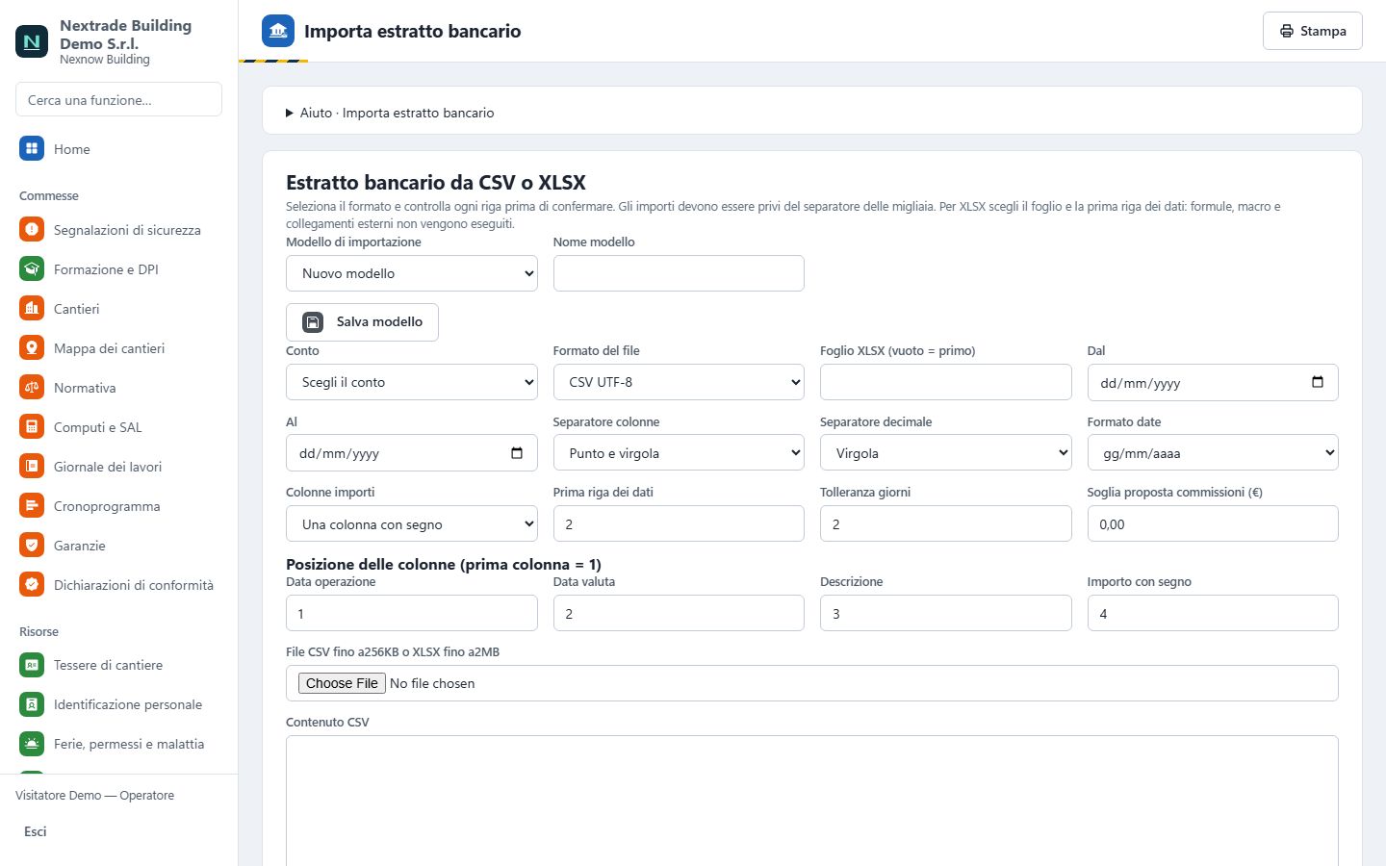The height and width of the screenshot is (866, 1386).
Task: Open the Colonne importi dropdown
Action: tap(412, 524)
